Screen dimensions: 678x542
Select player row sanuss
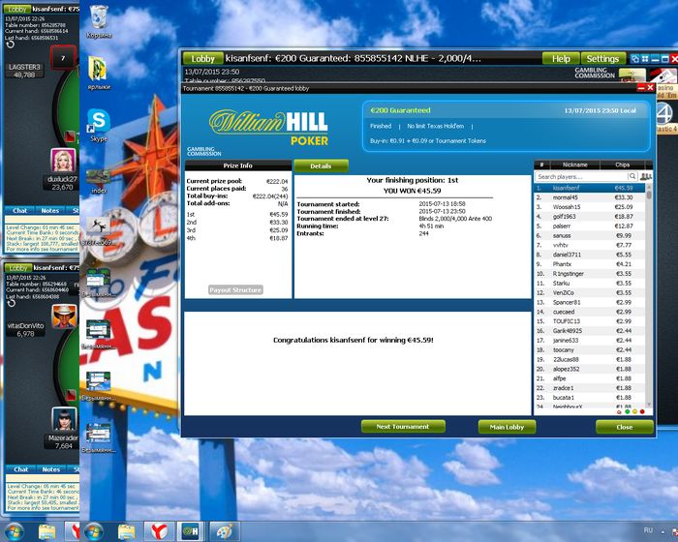[x=590, y=235]
